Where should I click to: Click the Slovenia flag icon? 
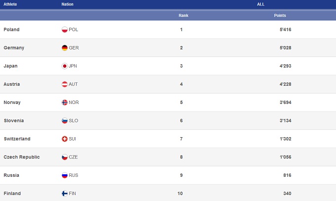point(64,121)
